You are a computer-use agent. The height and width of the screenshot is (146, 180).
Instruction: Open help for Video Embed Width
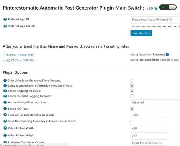click(x=5, y=128)
